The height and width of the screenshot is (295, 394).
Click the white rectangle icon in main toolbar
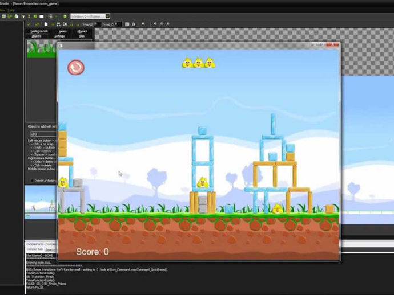(42, 17)
